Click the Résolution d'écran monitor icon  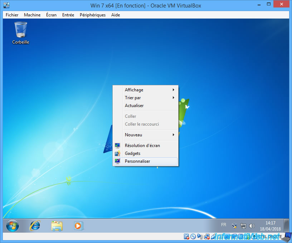point(117,146)
